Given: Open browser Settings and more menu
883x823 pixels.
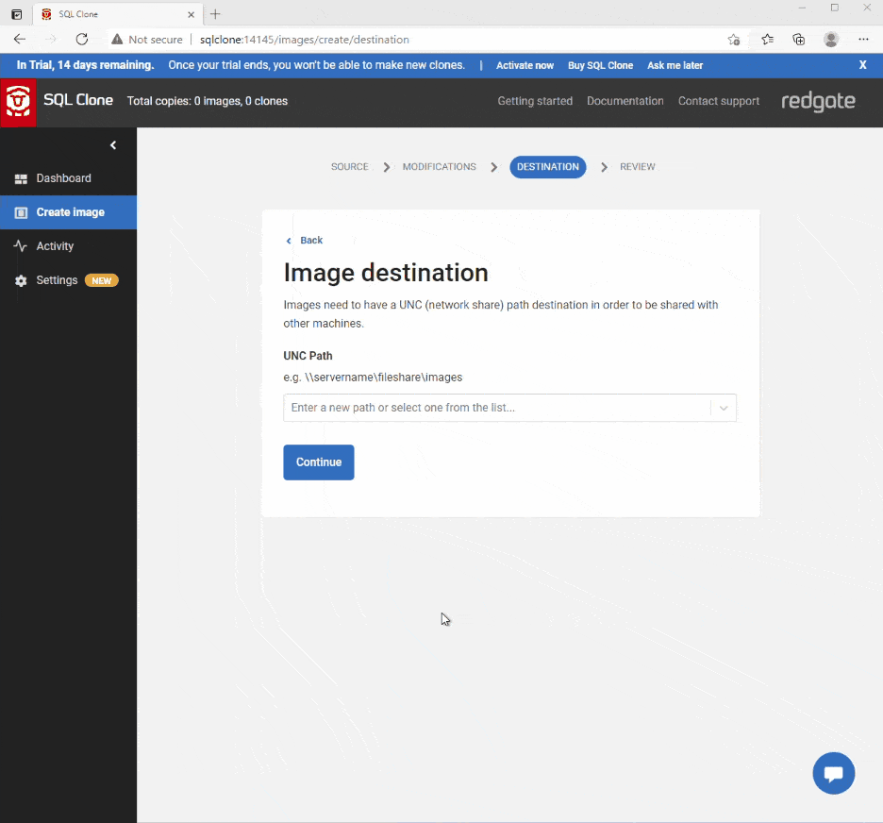Looking at the screenshot, I should [863, 40].
